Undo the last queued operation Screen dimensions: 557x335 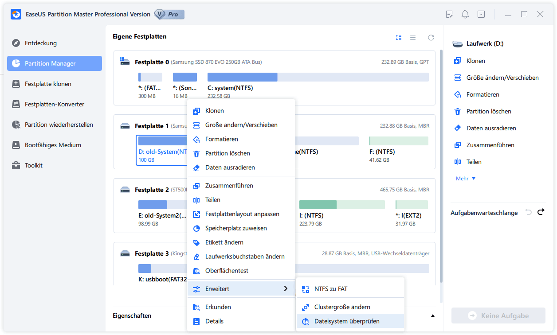coord(528,212)
